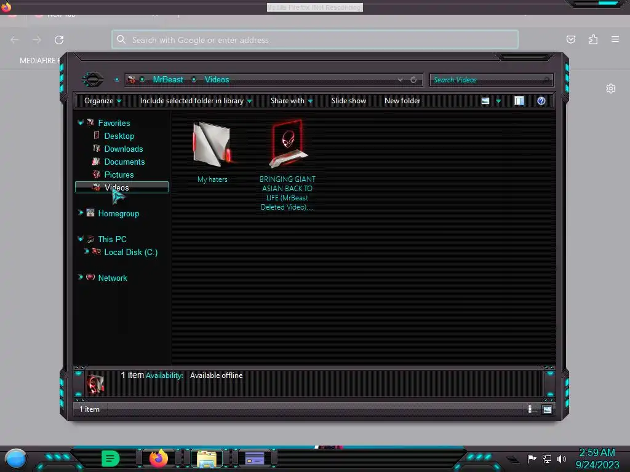The width and height of the screenshot is (630, 472).
Task: Open the Share with dropdown
Action: point(291,101)
